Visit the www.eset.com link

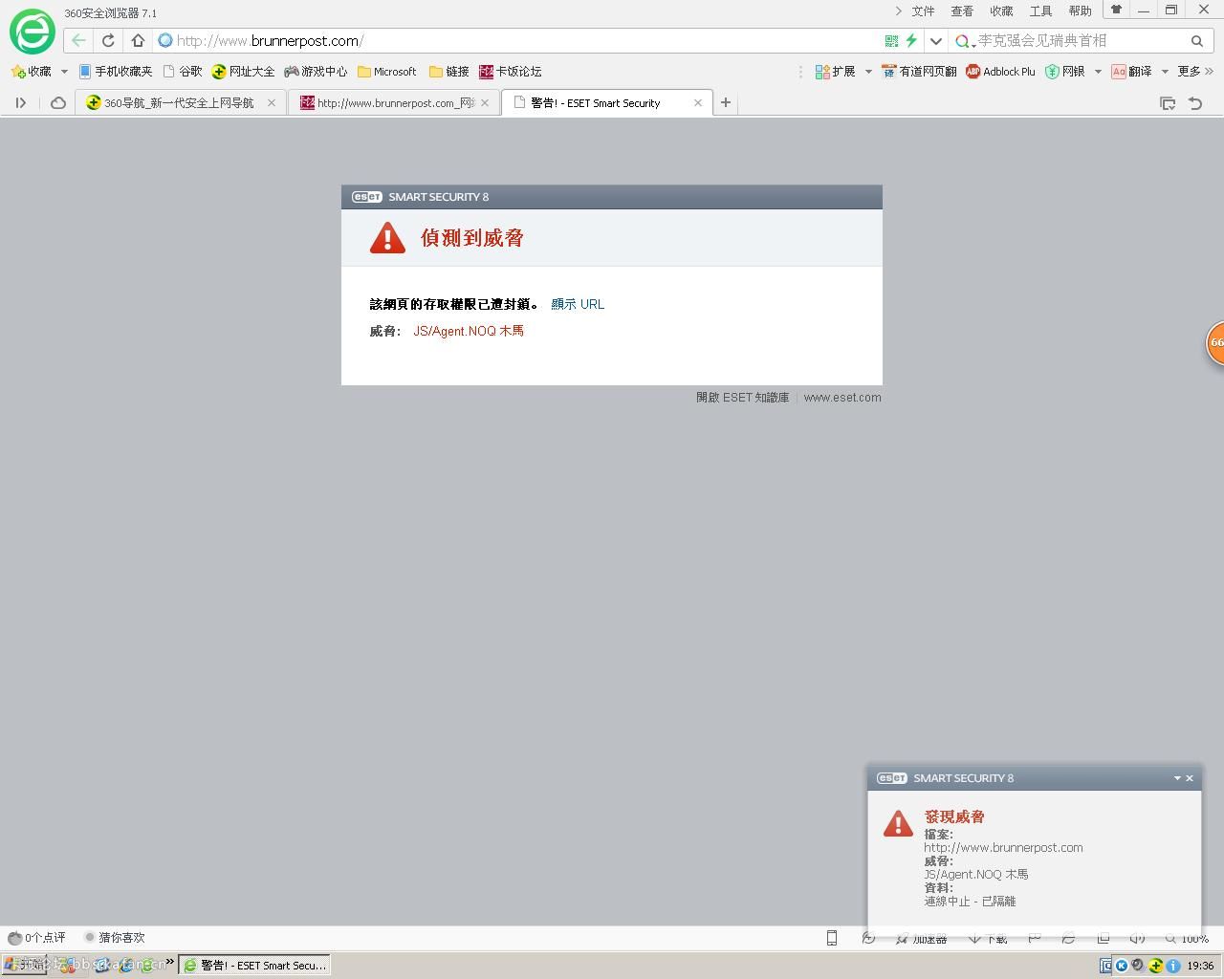(842, 398)
